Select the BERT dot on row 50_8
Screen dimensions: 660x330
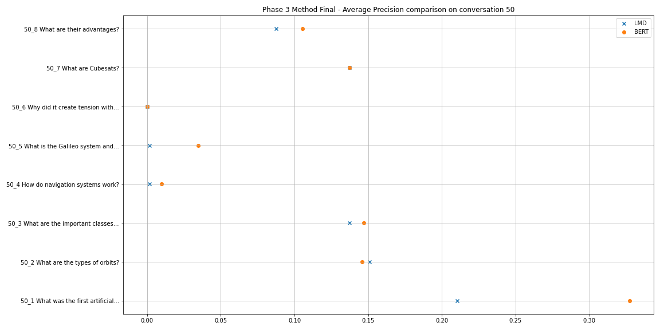coord(302,29)
